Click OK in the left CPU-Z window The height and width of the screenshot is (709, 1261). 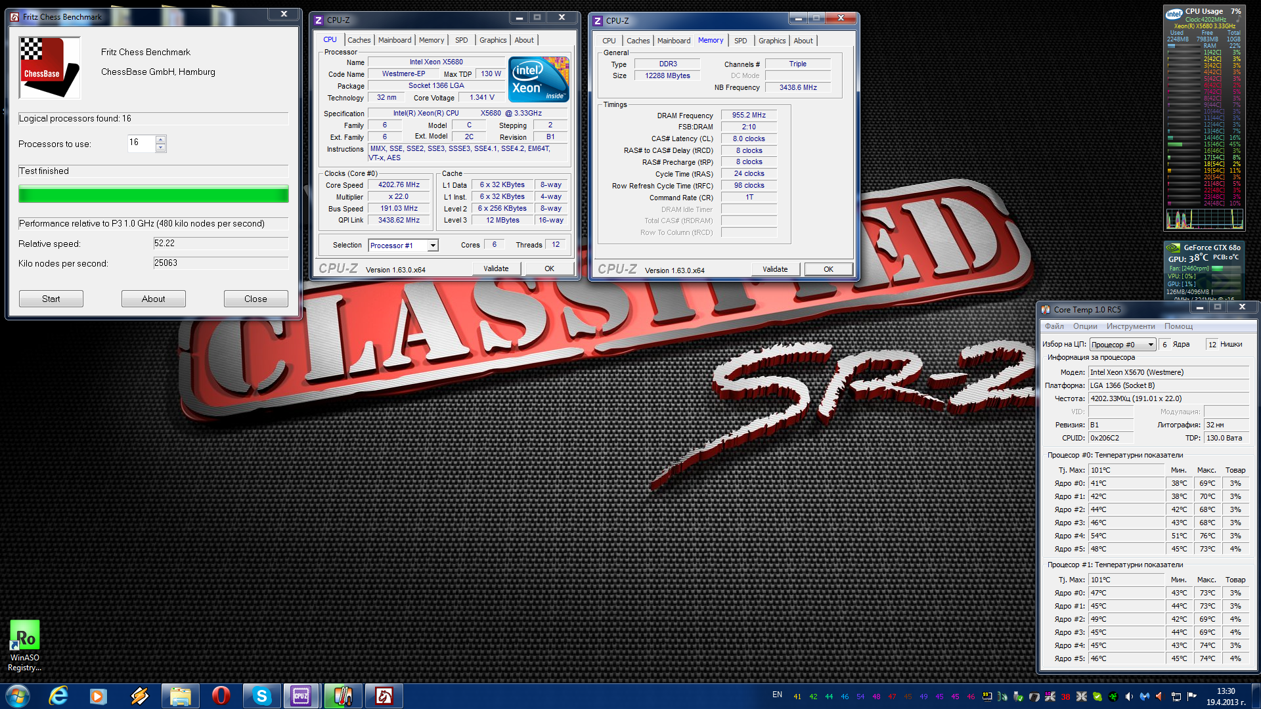pos(549,269)
